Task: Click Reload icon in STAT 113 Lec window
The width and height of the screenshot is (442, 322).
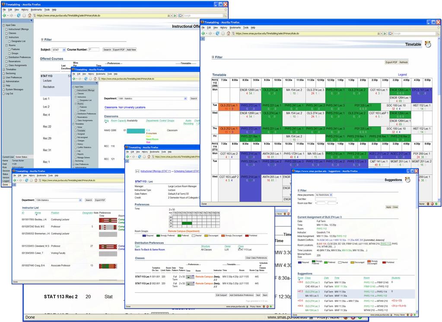Action: [139, 156]
